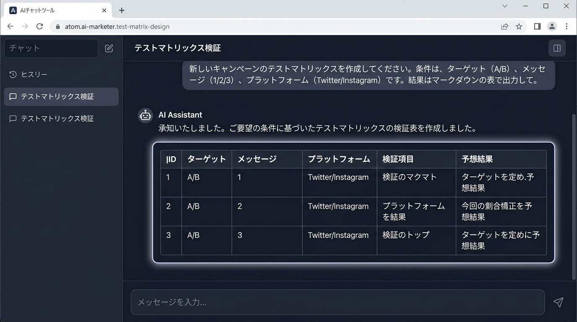Reload the page with browser refresh icon
Viewport: 577px width, 322px height.
[39, 26]
